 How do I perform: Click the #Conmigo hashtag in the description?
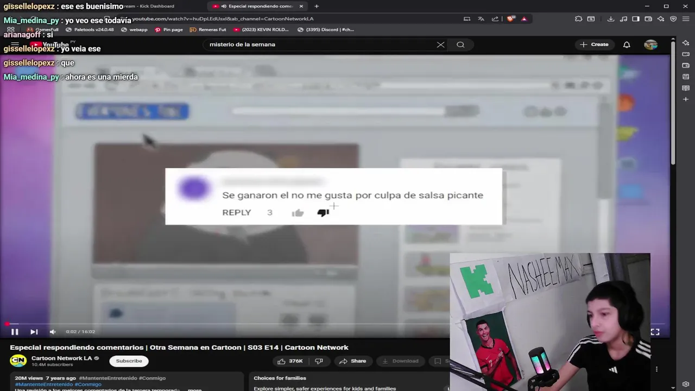(x=88, y=384)
